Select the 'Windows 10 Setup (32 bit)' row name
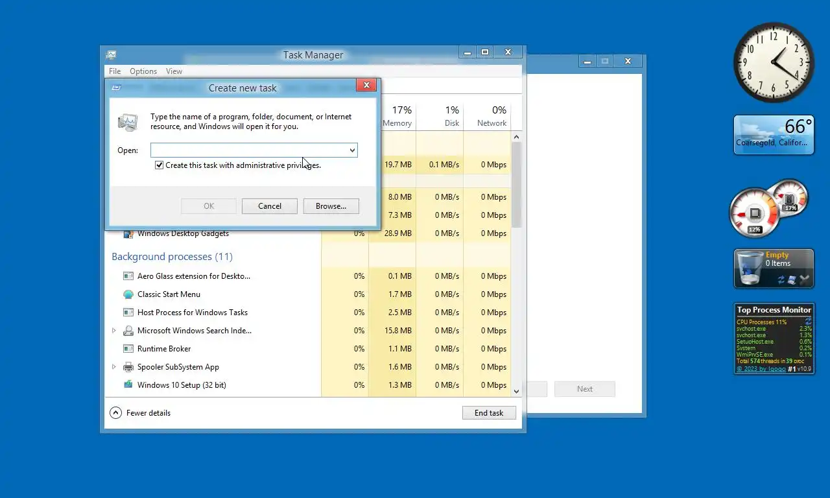The width and height of the screenshot is (830, 498). [x=182, y=385]
